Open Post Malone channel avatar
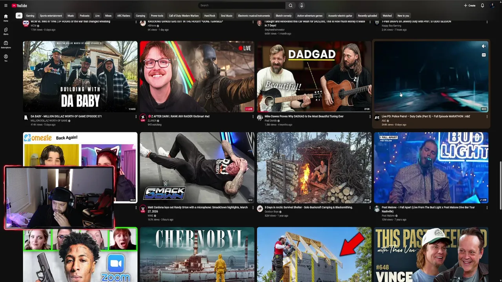The height and width of the screenshot is (282, 502). [x=377, y=209]
